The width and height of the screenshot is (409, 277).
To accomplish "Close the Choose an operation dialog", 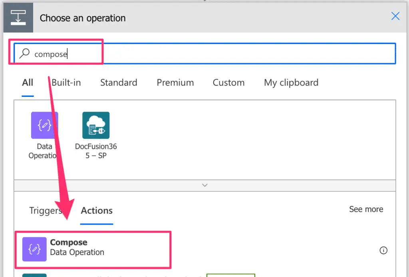I will (395, 16).
